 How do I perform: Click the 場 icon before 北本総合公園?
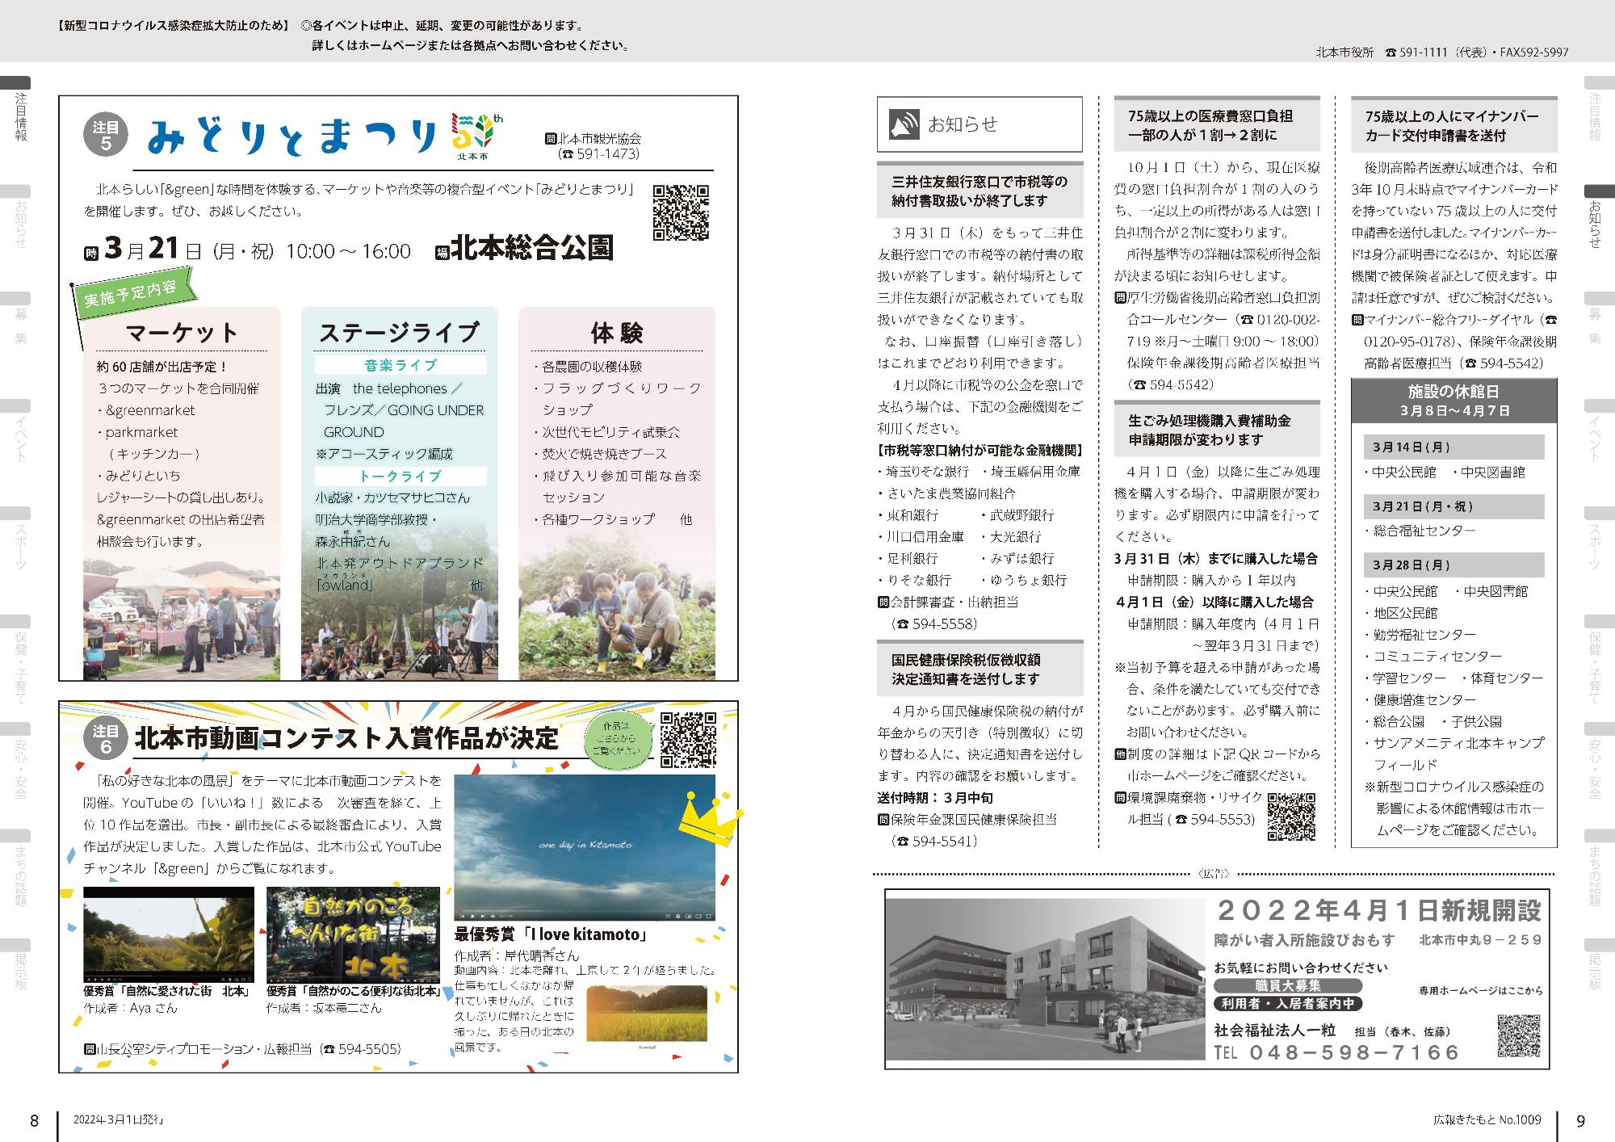pyautogui.click(x=442, y=253)
